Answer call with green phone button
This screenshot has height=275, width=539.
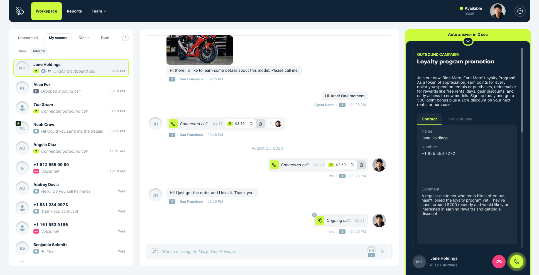point(516,262)
